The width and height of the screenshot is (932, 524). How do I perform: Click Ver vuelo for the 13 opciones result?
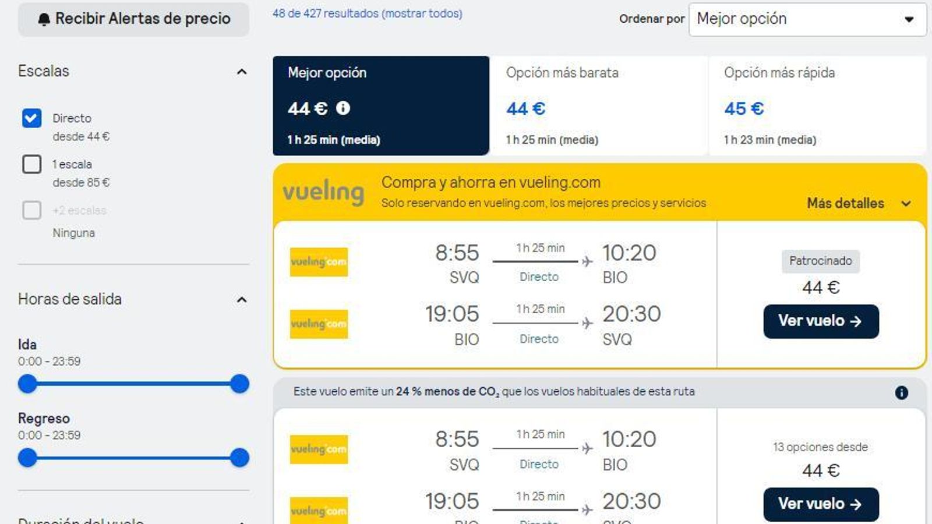tap(821, 504)
